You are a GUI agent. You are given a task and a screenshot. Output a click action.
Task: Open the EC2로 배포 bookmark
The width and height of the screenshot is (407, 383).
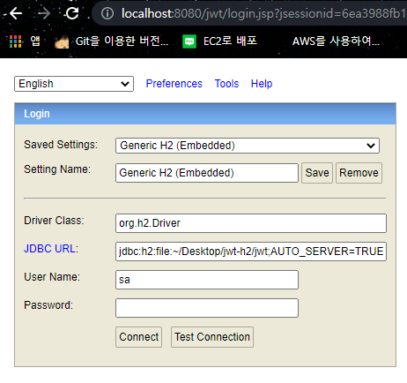point(219,41)
